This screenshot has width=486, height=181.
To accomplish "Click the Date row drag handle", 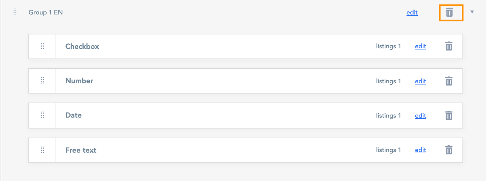I will [x=42, y=115].
